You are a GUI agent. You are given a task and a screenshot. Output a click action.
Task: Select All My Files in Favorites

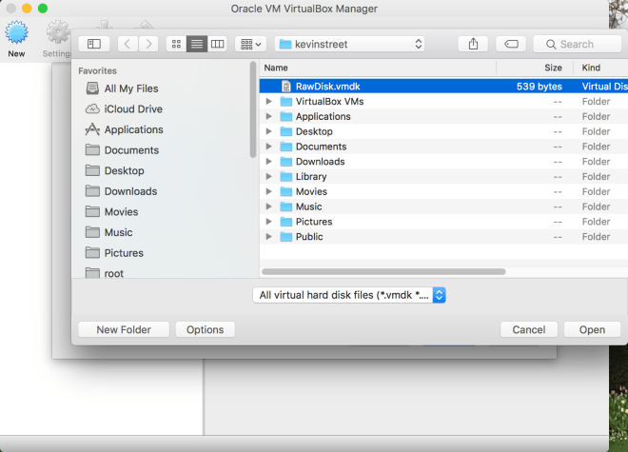pyautogui.click(x=131, y=88)
